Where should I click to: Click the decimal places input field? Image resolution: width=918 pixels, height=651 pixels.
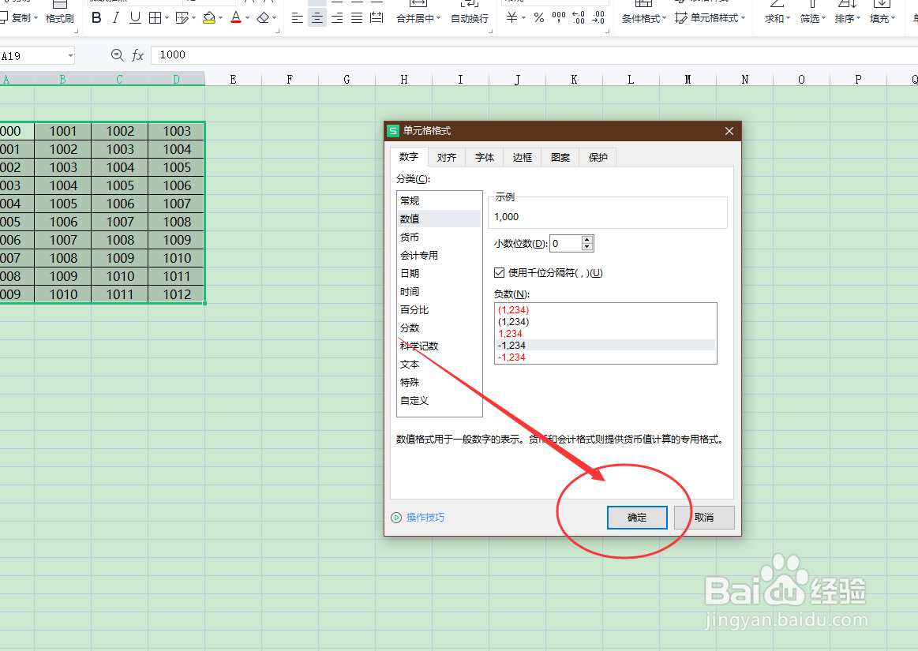pos(565,244)
